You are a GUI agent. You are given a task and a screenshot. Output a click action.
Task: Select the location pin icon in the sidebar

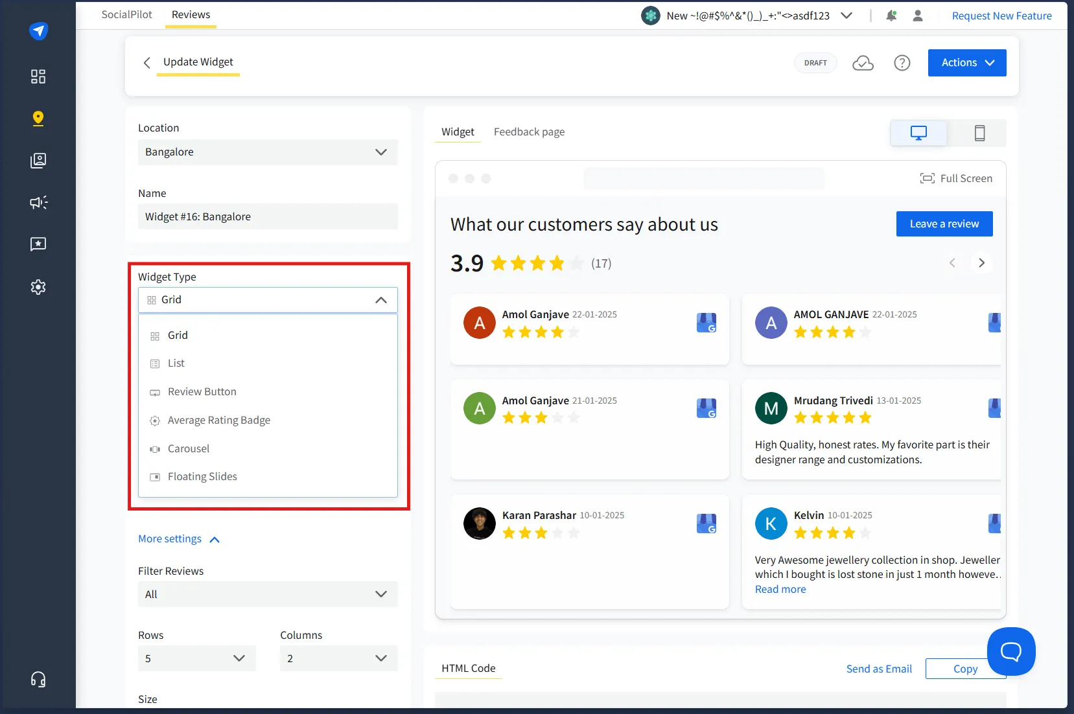[x=38, y=119]
